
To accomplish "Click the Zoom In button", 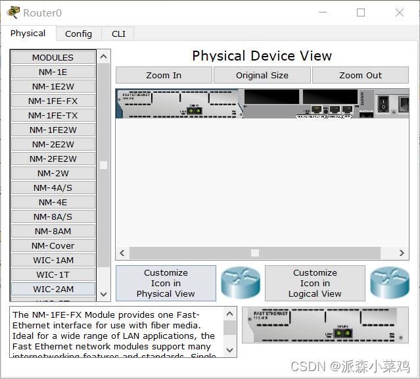I will (164, 75).
